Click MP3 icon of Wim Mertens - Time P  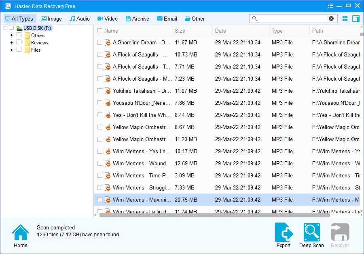108,175
